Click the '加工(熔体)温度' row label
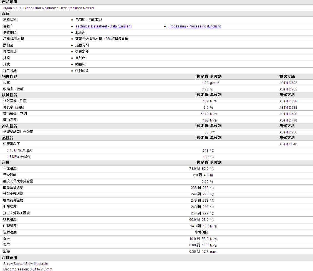 [x=17, y=213]
